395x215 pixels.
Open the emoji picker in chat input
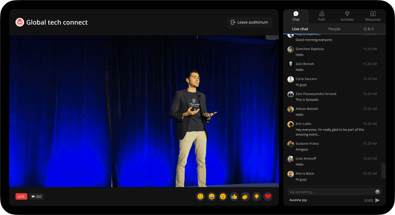coord(378,192)
